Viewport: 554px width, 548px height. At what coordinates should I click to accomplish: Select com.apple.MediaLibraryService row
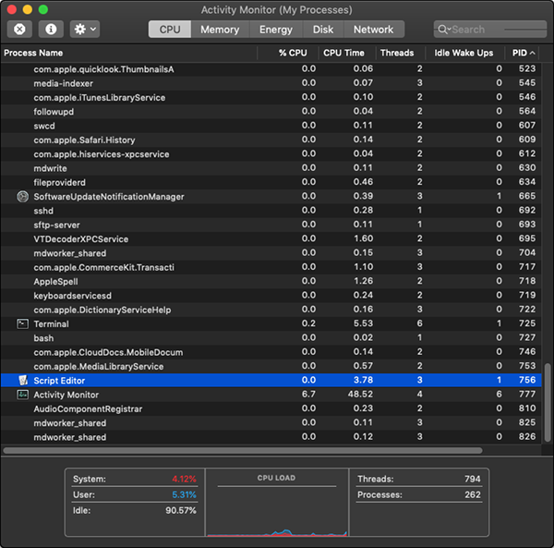pos(271,366)
